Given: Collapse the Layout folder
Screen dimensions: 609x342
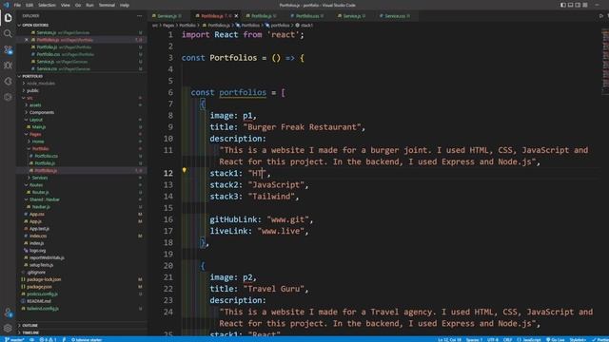Looking at the screenshot, I should tap(36, 120).
